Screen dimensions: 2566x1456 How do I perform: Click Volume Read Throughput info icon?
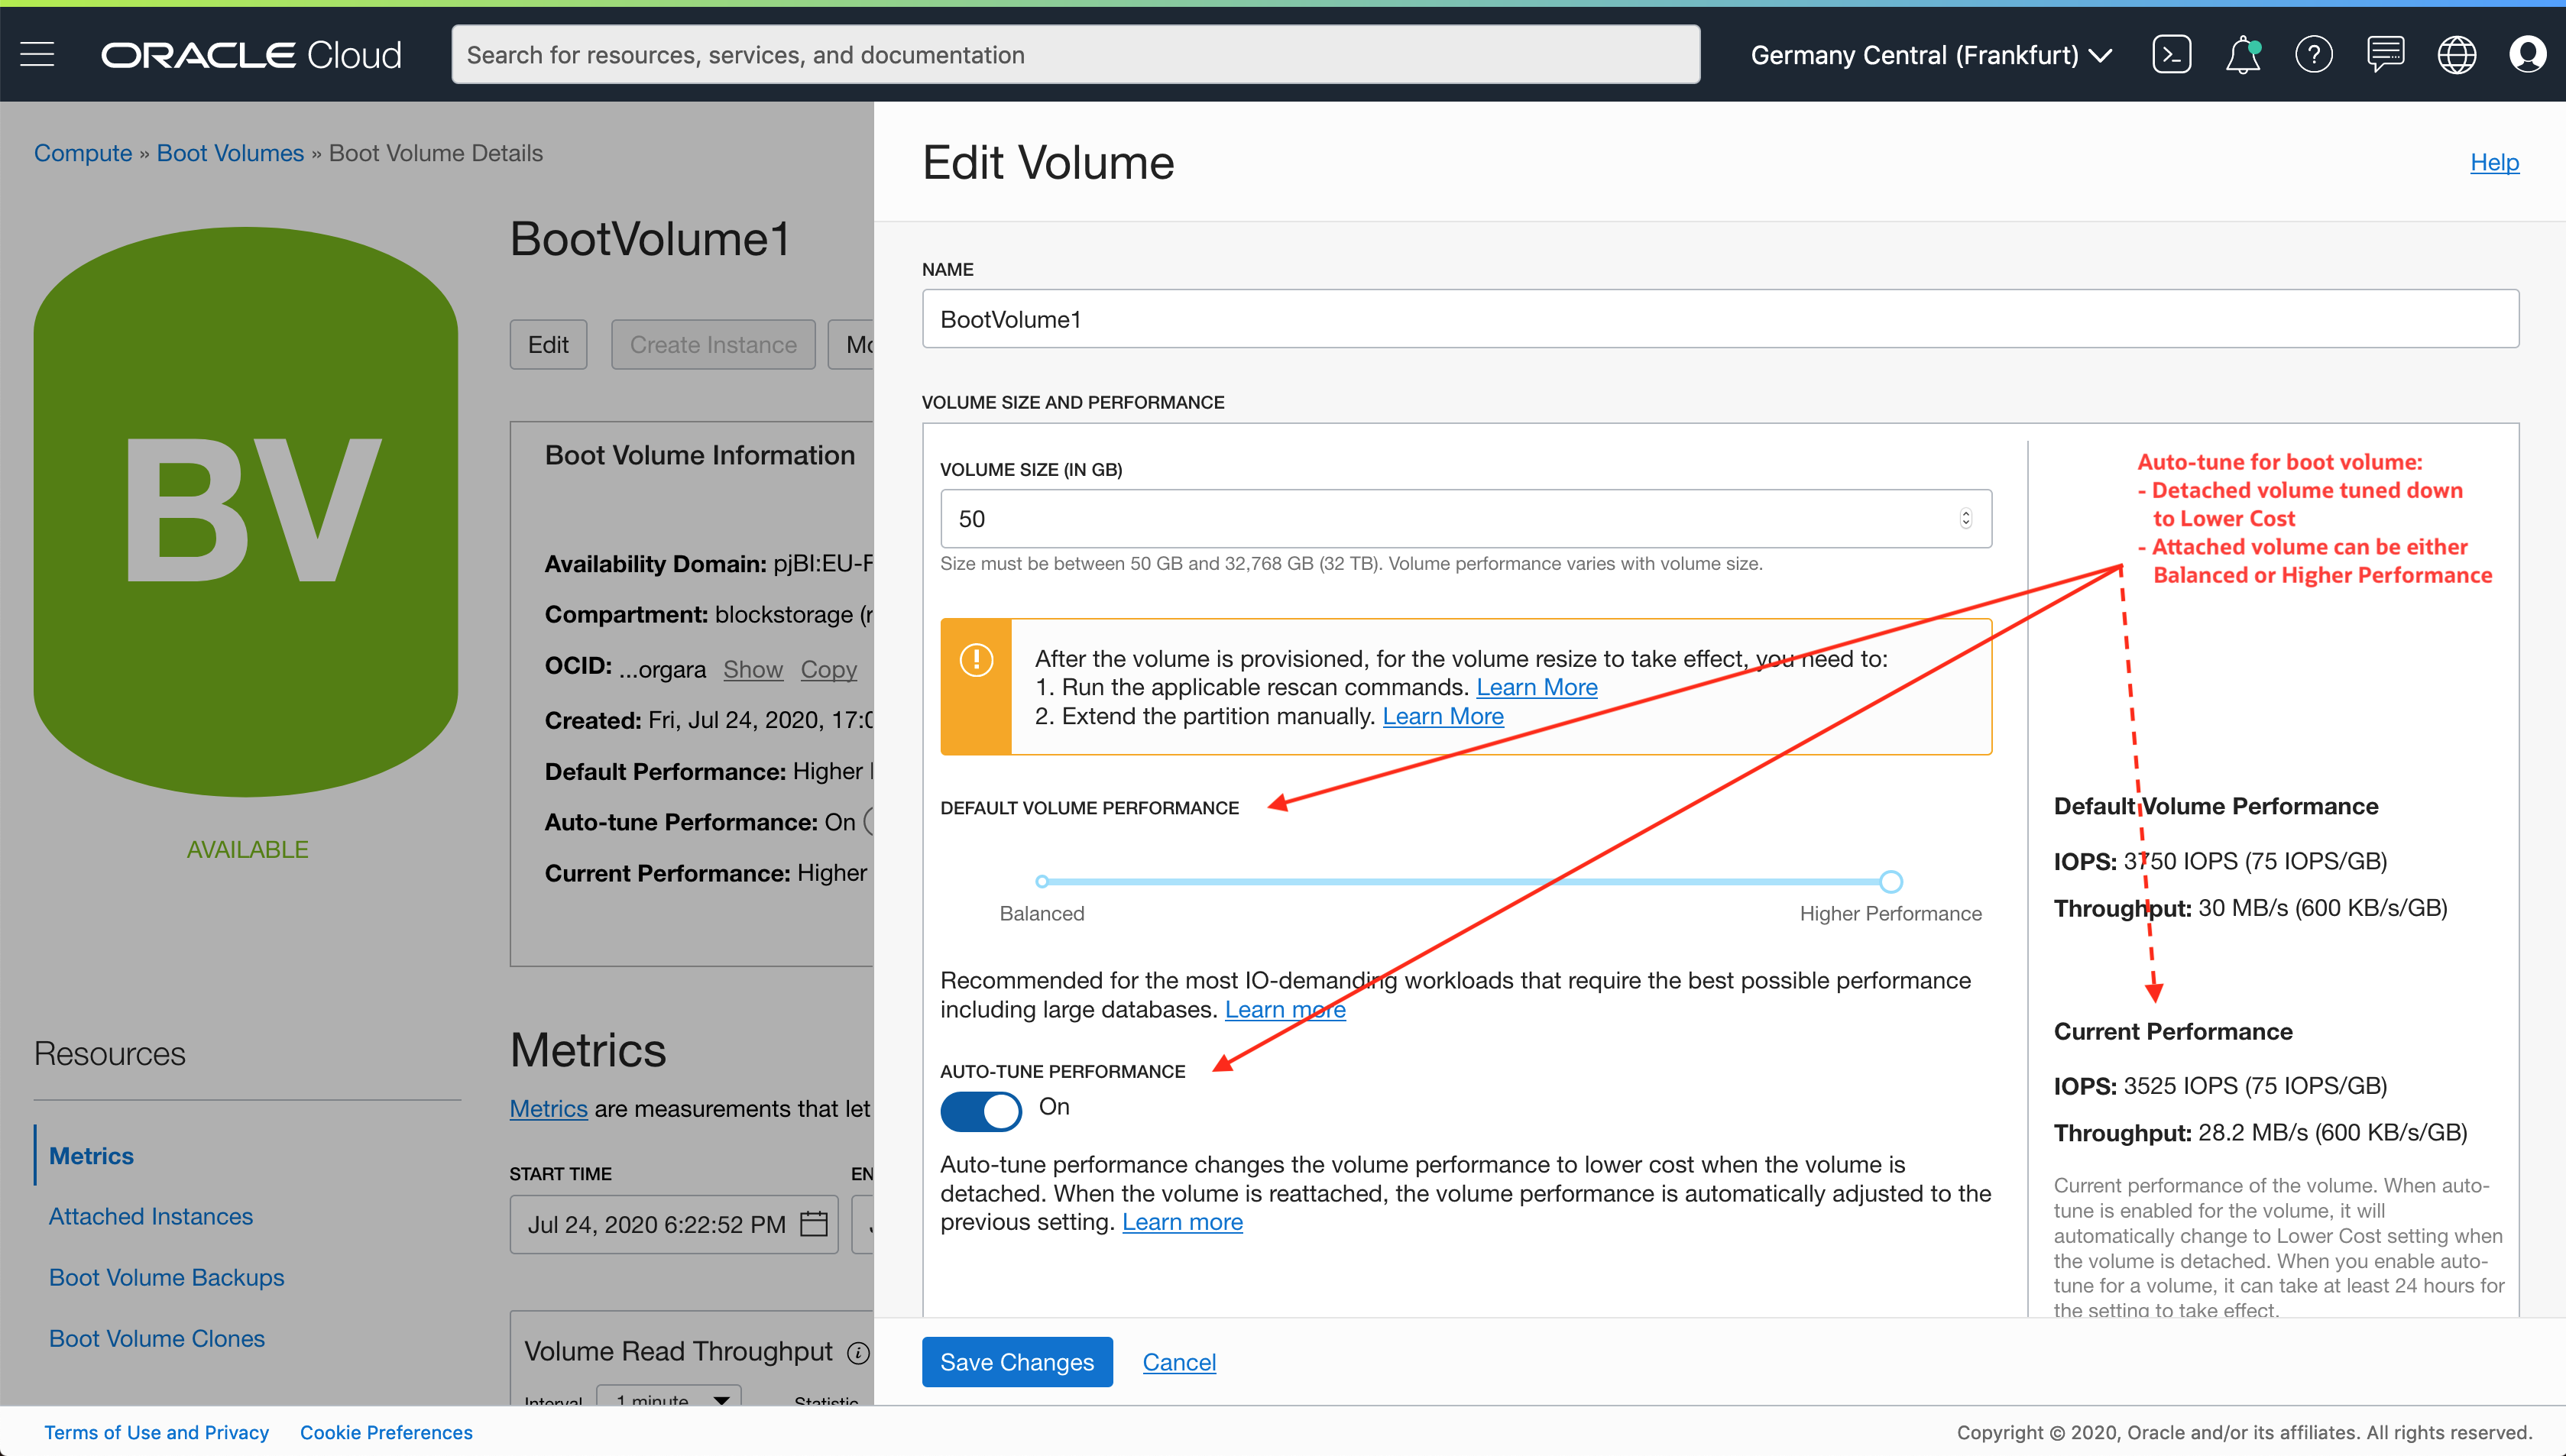click(857, 1353)
